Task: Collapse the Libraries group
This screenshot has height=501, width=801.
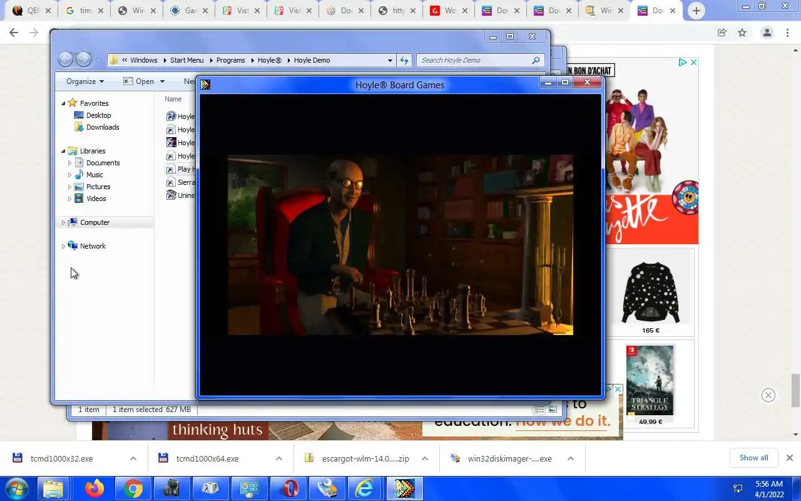Action: pyautogui.click(x=63, y=151)
